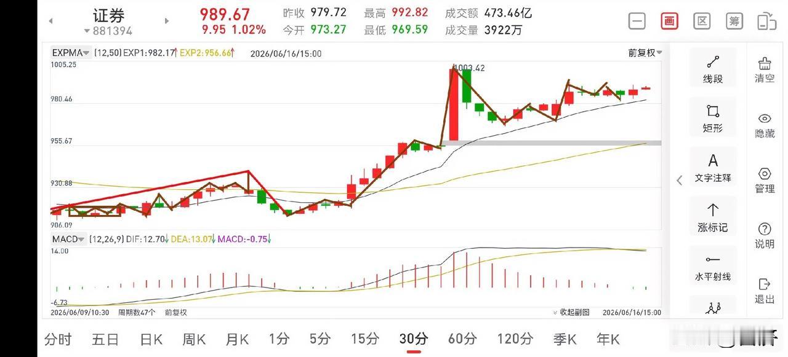
Task: Click the 成交额 473.46亿 value
Action: (508, 13)
